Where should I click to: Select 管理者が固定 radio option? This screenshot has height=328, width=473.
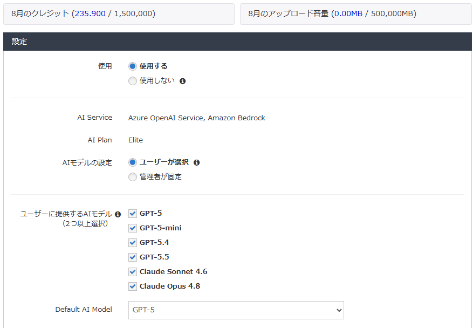click(133, 177)
